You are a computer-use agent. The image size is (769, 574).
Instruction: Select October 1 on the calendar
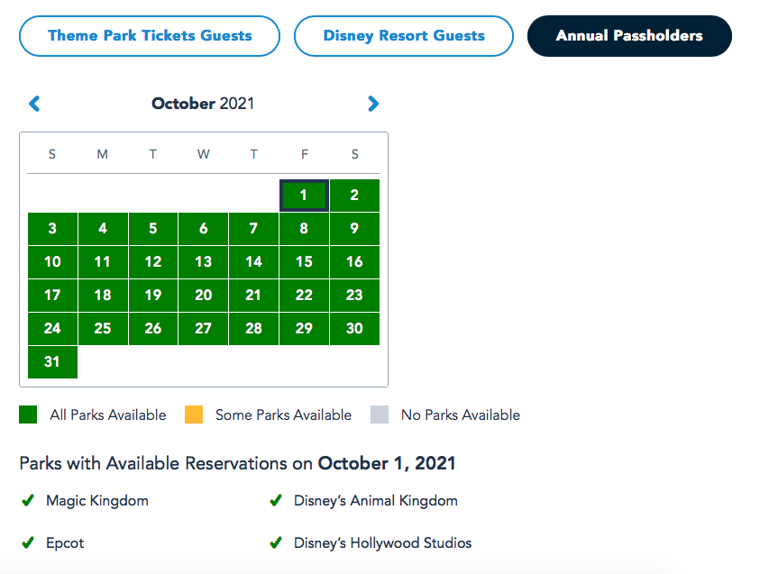[x=304, y=196]
